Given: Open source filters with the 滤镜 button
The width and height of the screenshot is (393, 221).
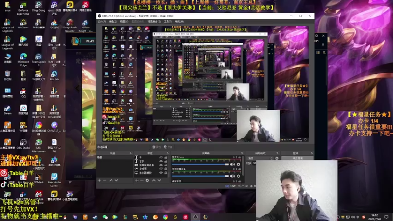Looking at the screenshot, I should (168, 147).
